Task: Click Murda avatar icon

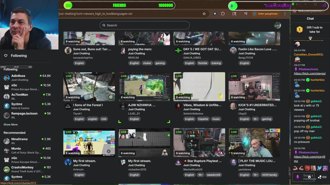Action: pyautogui.click(x=7, y=150)
